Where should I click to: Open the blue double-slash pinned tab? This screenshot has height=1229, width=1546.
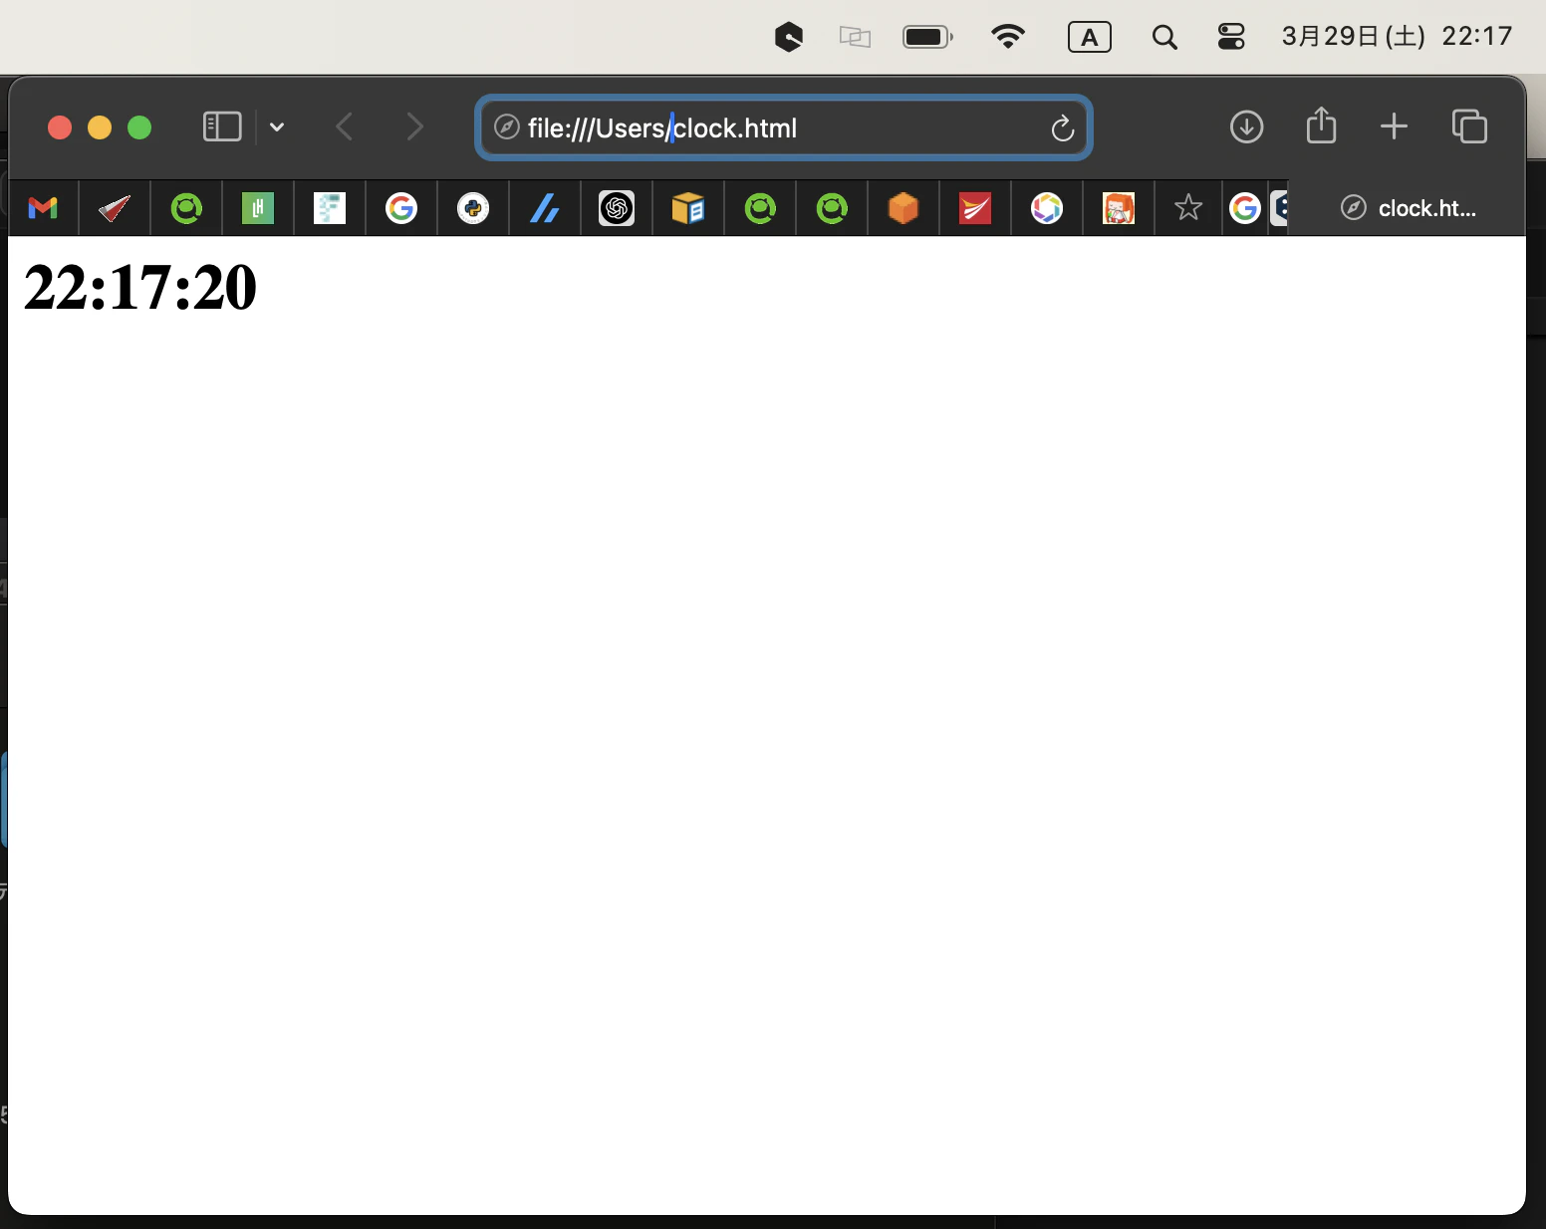545,208
